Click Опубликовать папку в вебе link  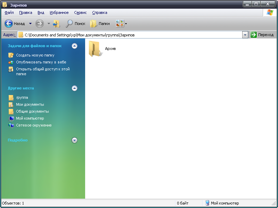pyautogui.click(x=41, y=62)
